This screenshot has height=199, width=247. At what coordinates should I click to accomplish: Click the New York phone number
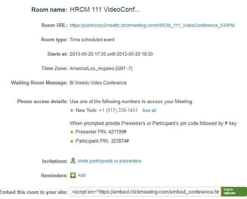[x=118, y=110]
